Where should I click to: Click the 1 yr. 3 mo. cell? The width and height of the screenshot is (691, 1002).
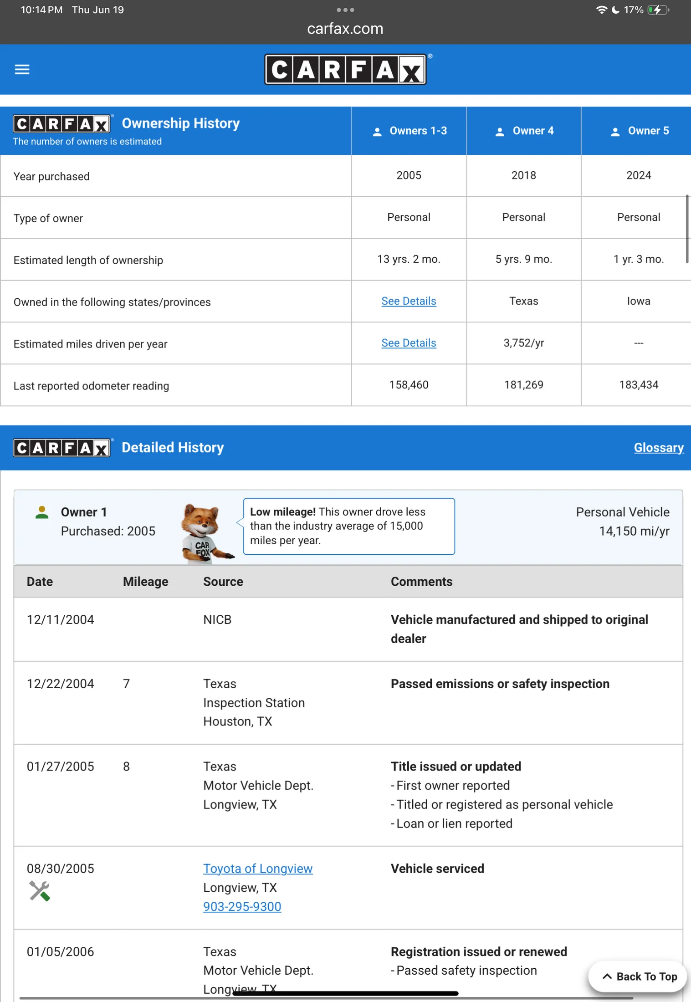[639, 259]
